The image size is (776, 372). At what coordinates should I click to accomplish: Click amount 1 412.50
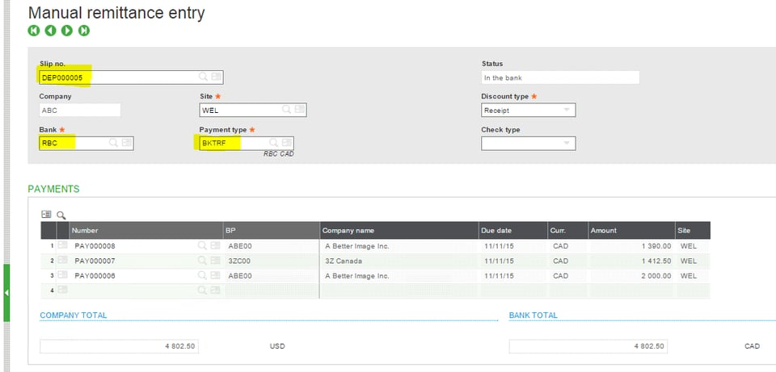(x=656, y=261)
